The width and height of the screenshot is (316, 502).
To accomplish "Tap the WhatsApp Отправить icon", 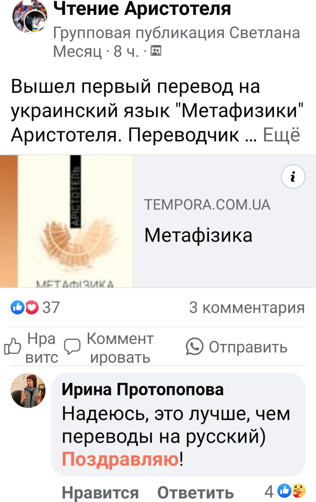I will pos(194,347).
